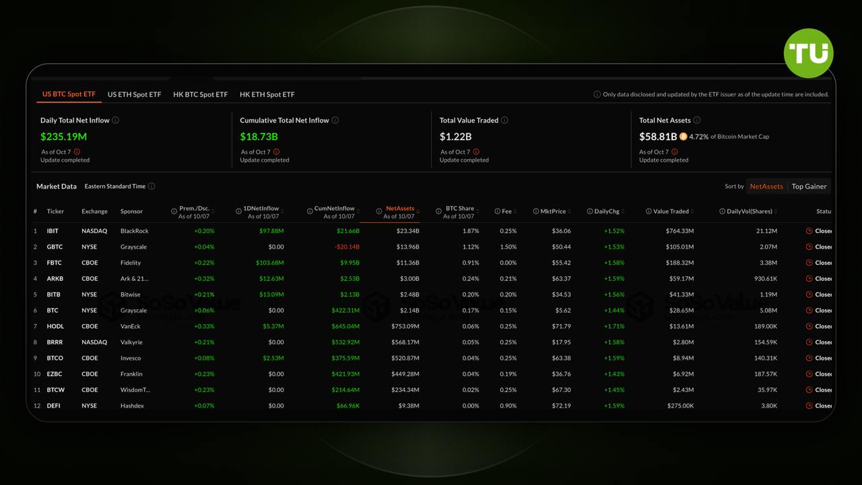This screenshot has height=485, width=862.
Task: Click the Exchange column header
Action: click(94, 212)
